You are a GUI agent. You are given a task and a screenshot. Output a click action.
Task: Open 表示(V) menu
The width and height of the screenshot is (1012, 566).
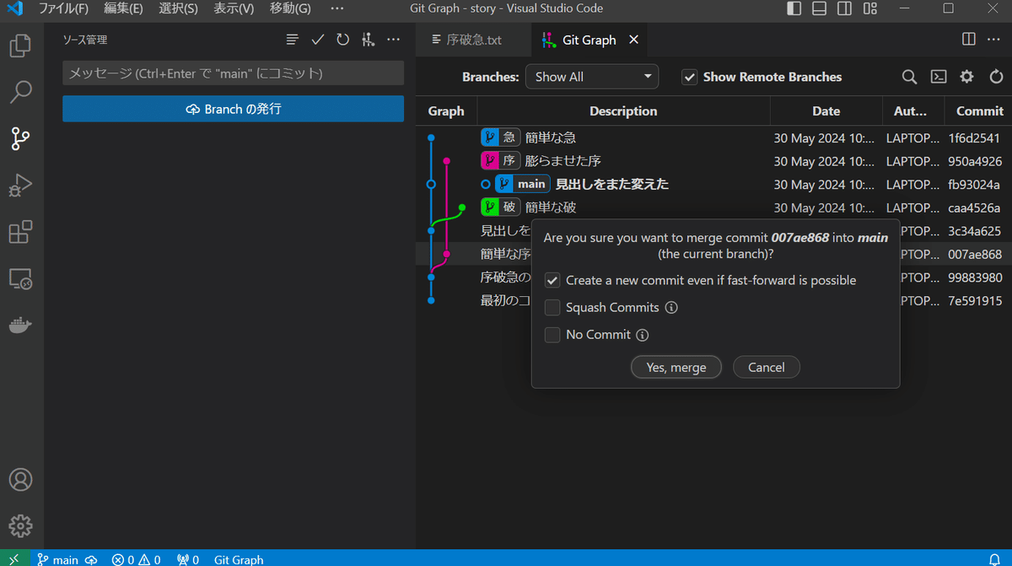[x=234, y=8]
